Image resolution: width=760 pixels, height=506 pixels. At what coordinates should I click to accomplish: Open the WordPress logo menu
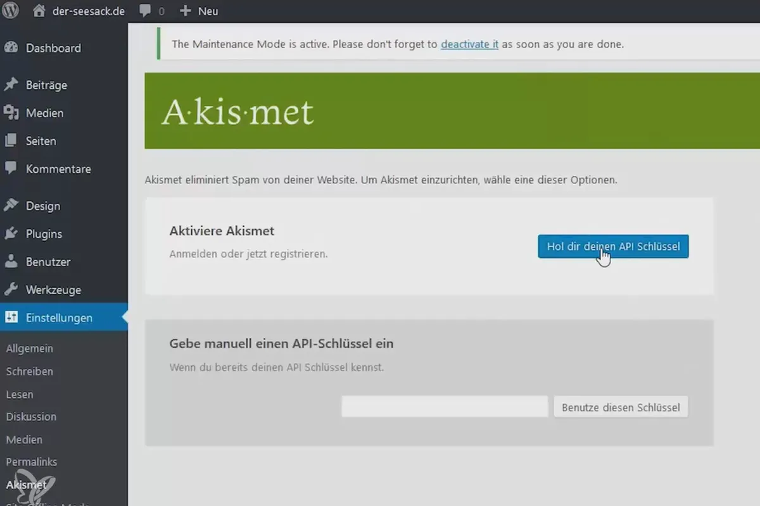pos(11,11)
